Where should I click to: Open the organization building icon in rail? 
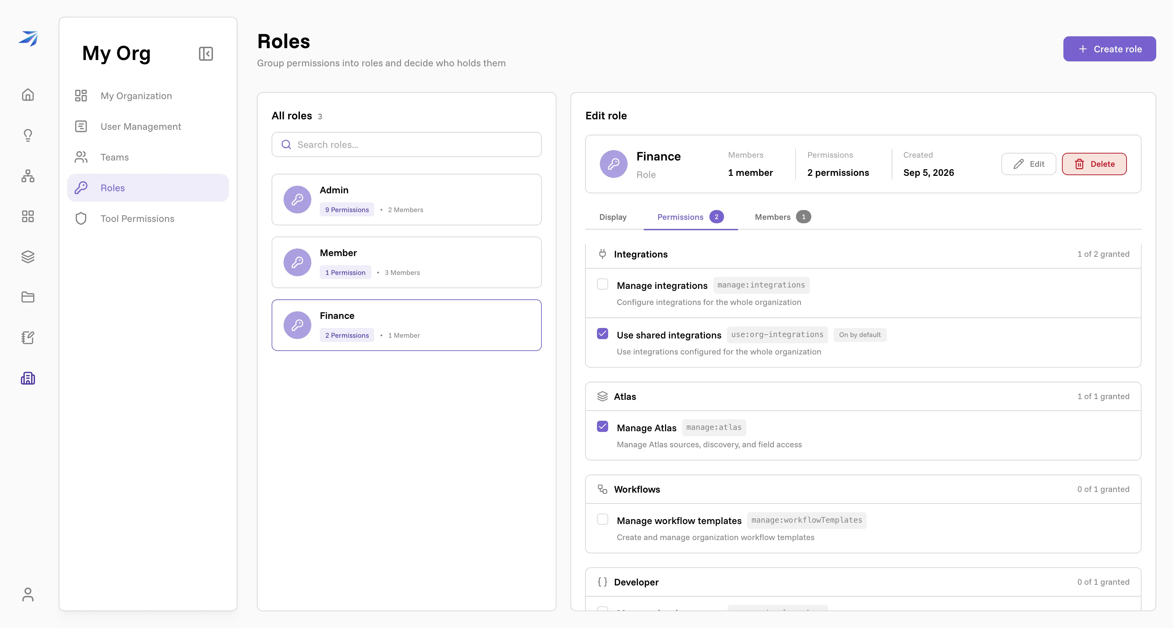point(28,378)
